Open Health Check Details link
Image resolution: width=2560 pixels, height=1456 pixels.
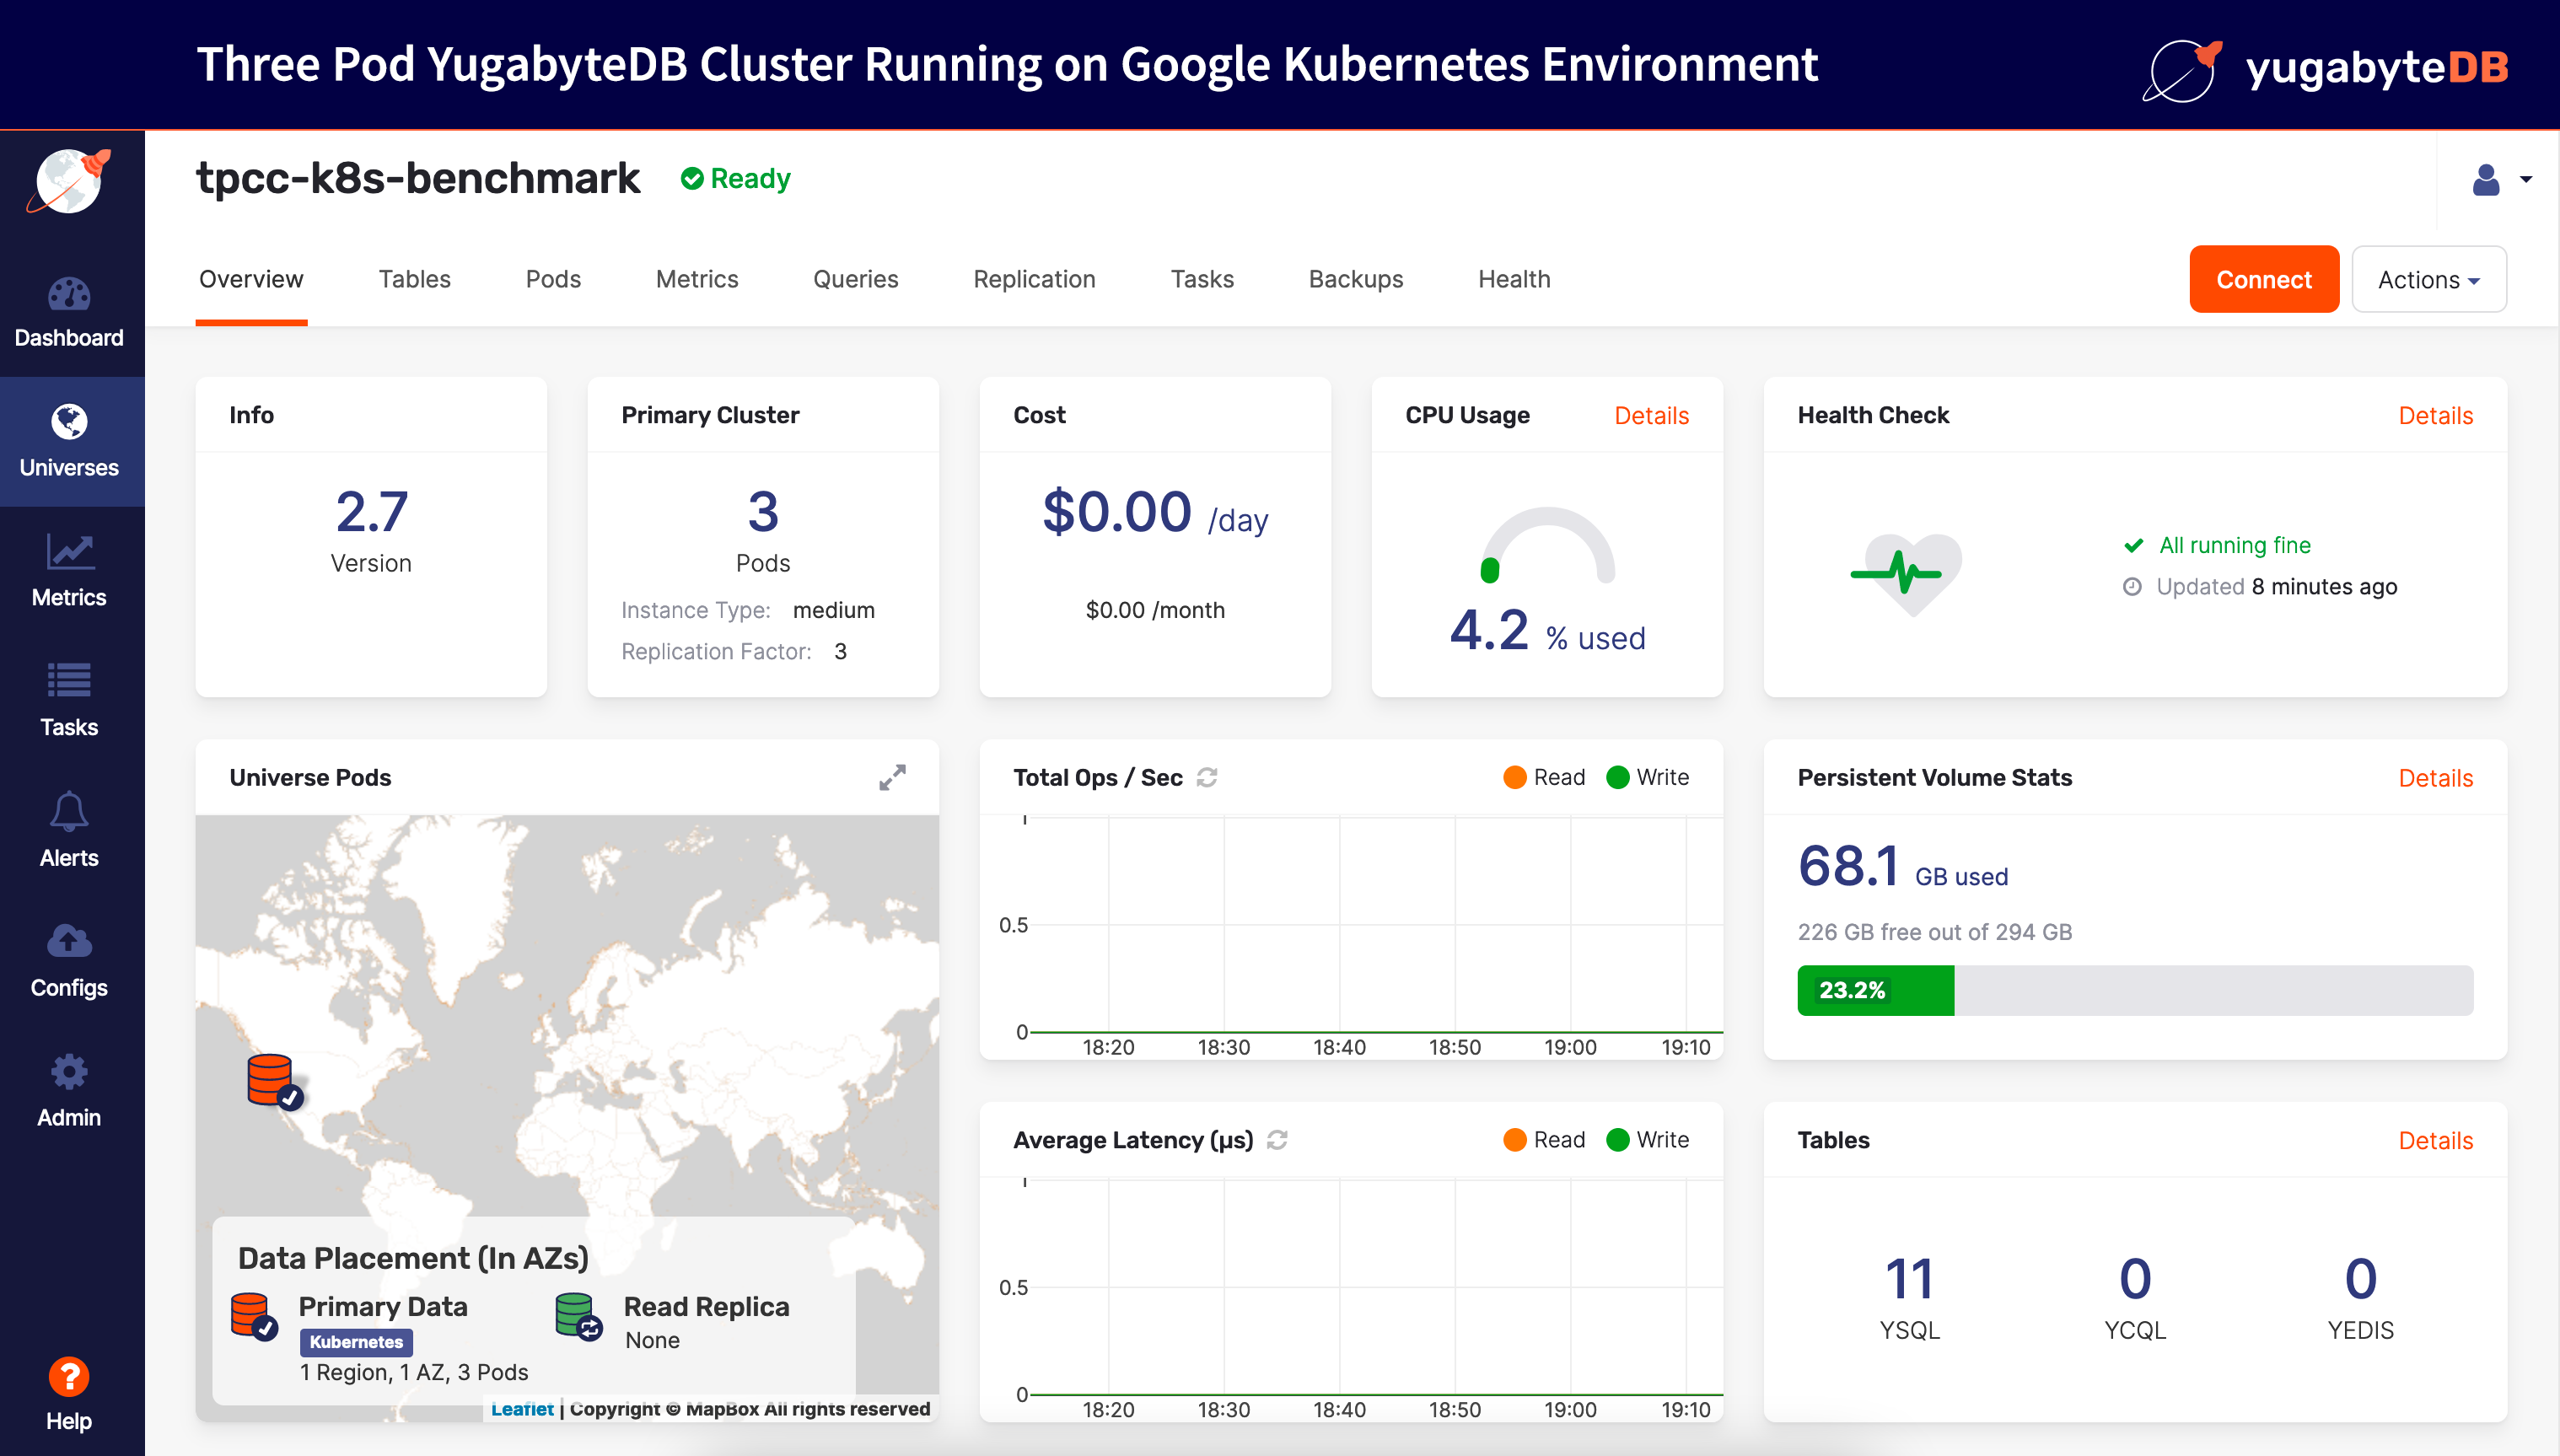[x=2435, y=416]
